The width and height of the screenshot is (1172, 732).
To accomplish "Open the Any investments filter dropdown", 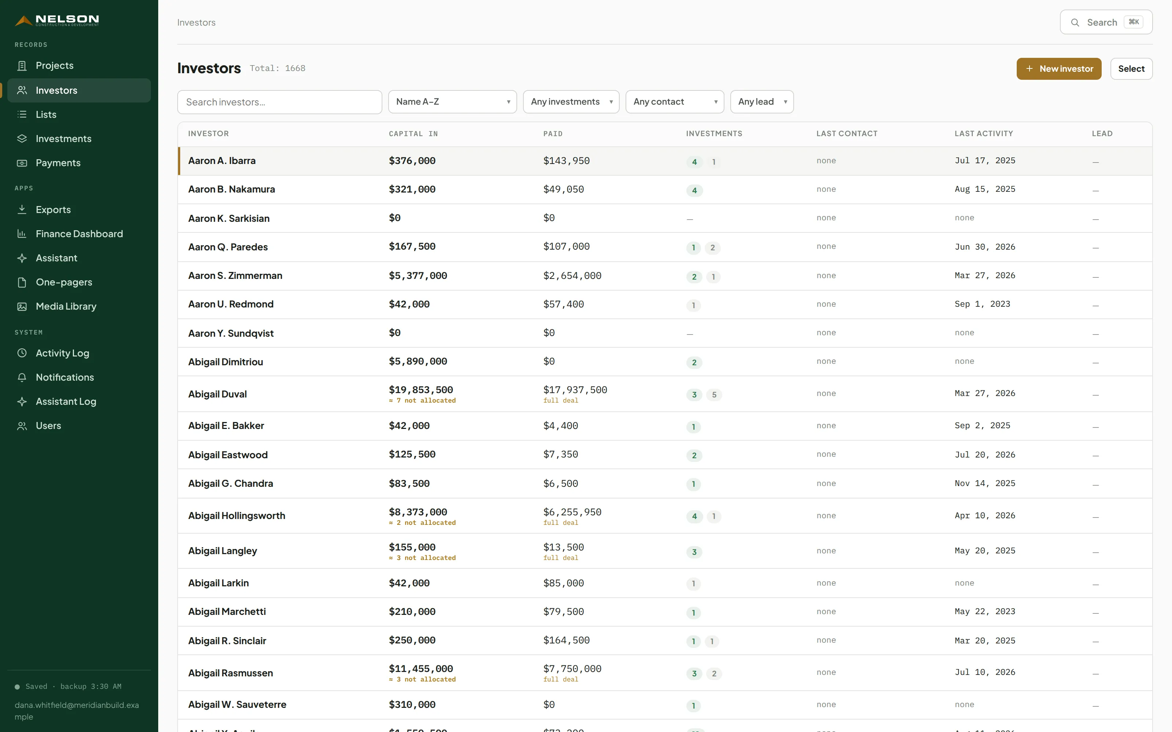I will click(x=571, y=102).
